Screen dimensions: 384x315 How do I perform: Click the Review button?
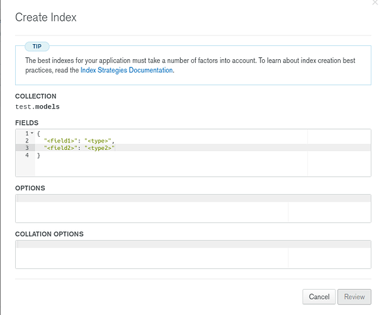pos(354,297)
